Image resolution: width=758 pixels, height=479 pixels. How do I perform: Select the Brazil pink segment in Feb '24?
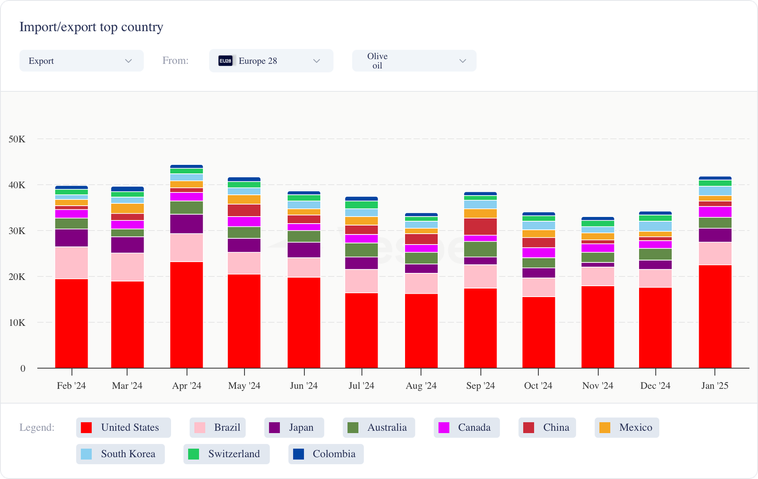tap(72, 262)
